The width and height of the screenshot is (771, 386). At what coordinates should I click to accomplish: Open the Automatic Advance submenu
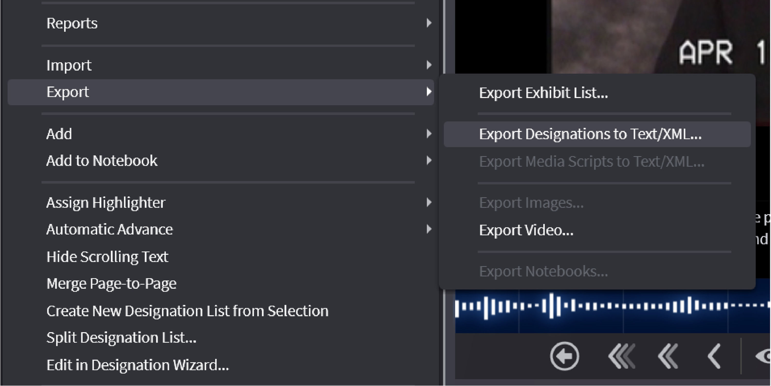tap(109, 230)
